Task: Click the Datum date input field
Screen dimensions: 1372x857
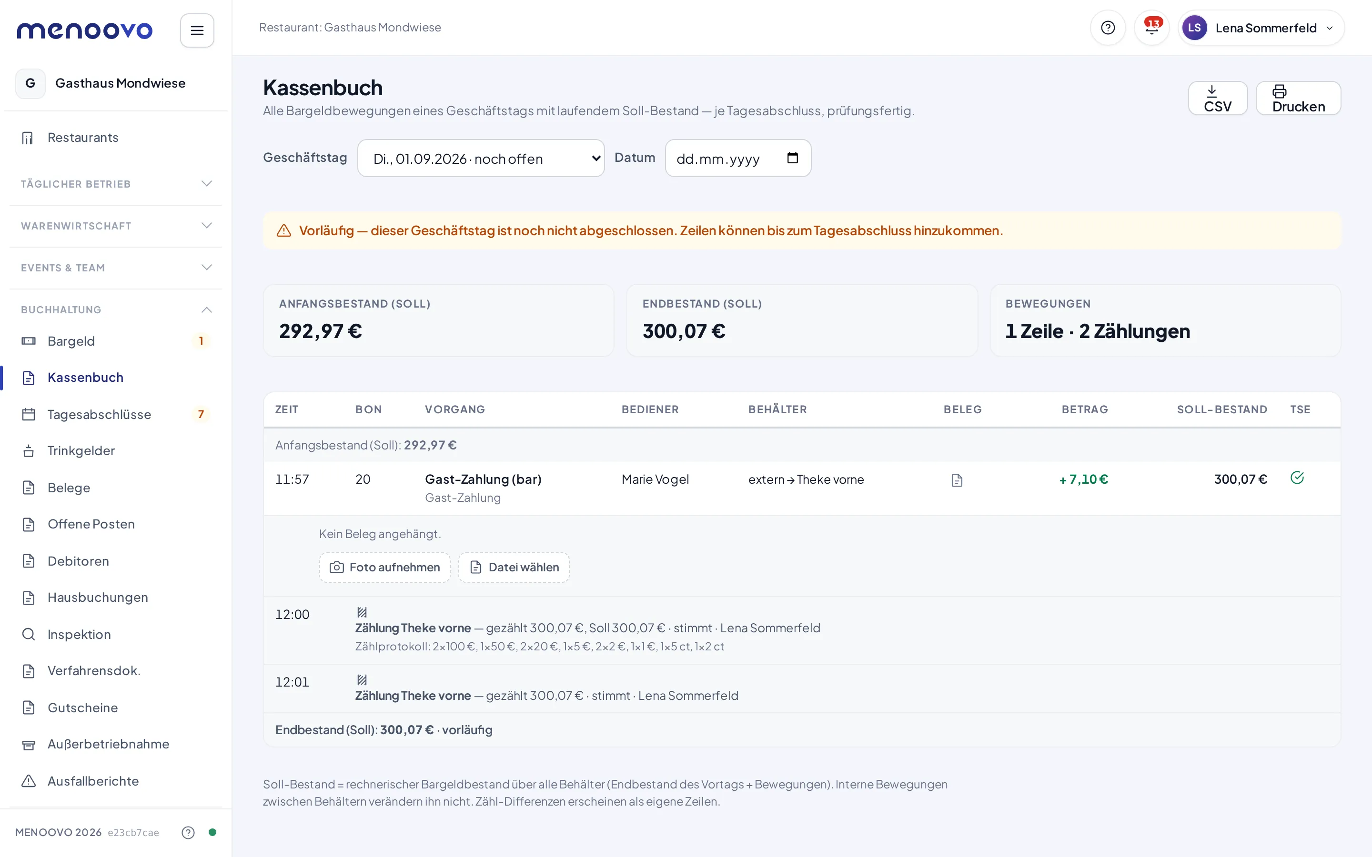Action: tap(737, 158)
